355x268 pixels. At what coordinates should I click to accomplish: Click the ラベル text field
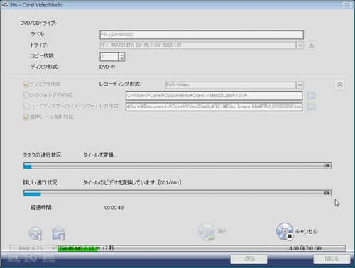(x=202, y=35)
